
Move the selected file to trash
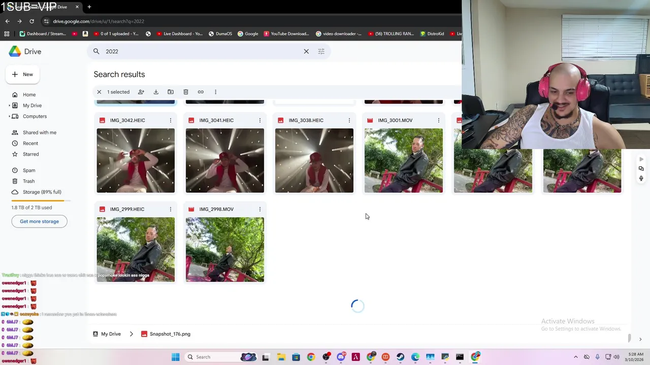coord(186,92)
